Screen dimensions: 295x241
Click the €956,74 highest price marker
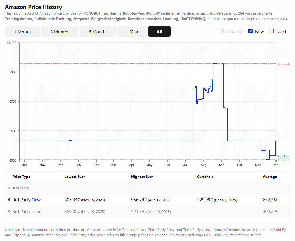(x=284, y=64)
